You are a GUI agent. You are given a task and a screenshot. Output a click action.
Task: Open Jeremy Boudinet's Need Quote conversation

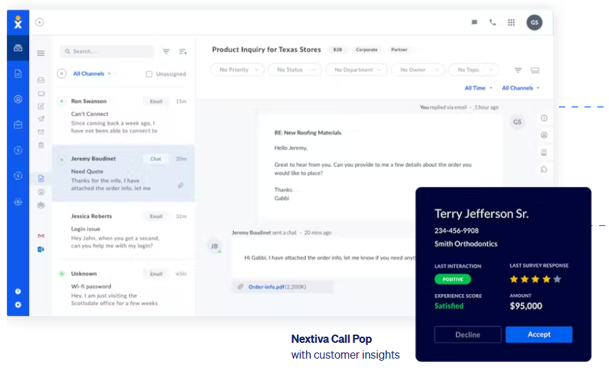[x=124, y=173]
